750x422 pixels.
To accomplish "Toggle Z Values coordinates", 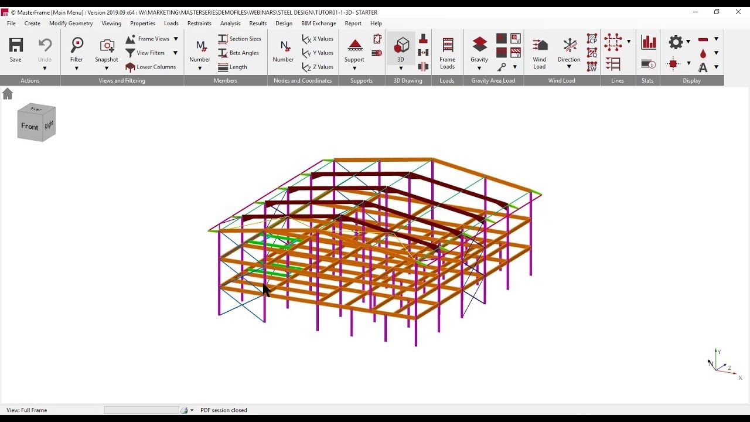I will 318,67.
